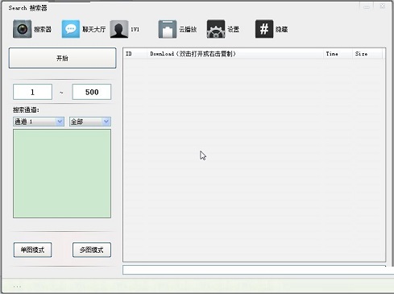Sort results by Time column header
The width and height of the screenshot is (394, 294).
(x=338, y=54)
